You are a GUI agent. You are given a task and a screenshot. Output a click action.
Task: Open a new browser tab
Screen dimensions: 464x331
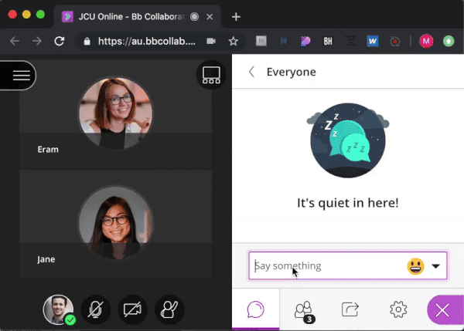point(236,16)
